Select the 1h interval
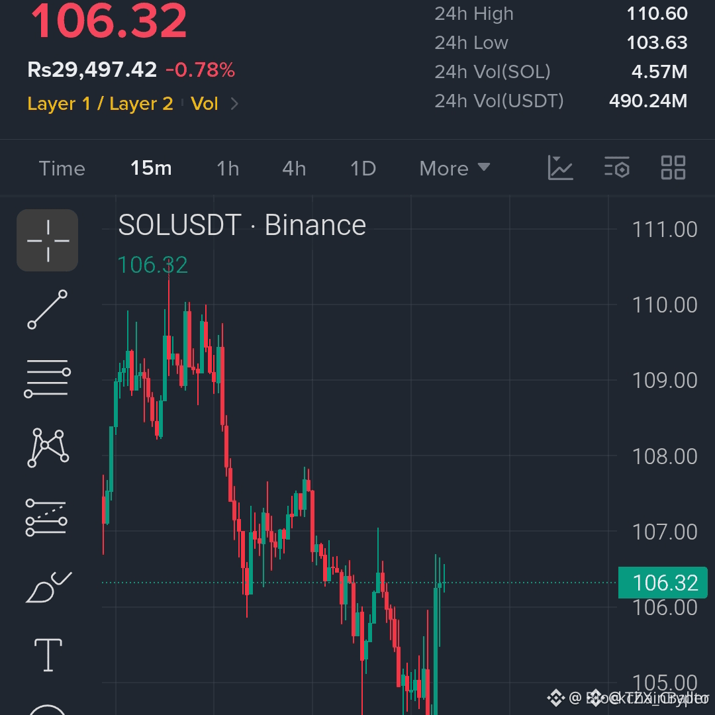The width and height of the screenshot is (715, 715). [228, 169]
